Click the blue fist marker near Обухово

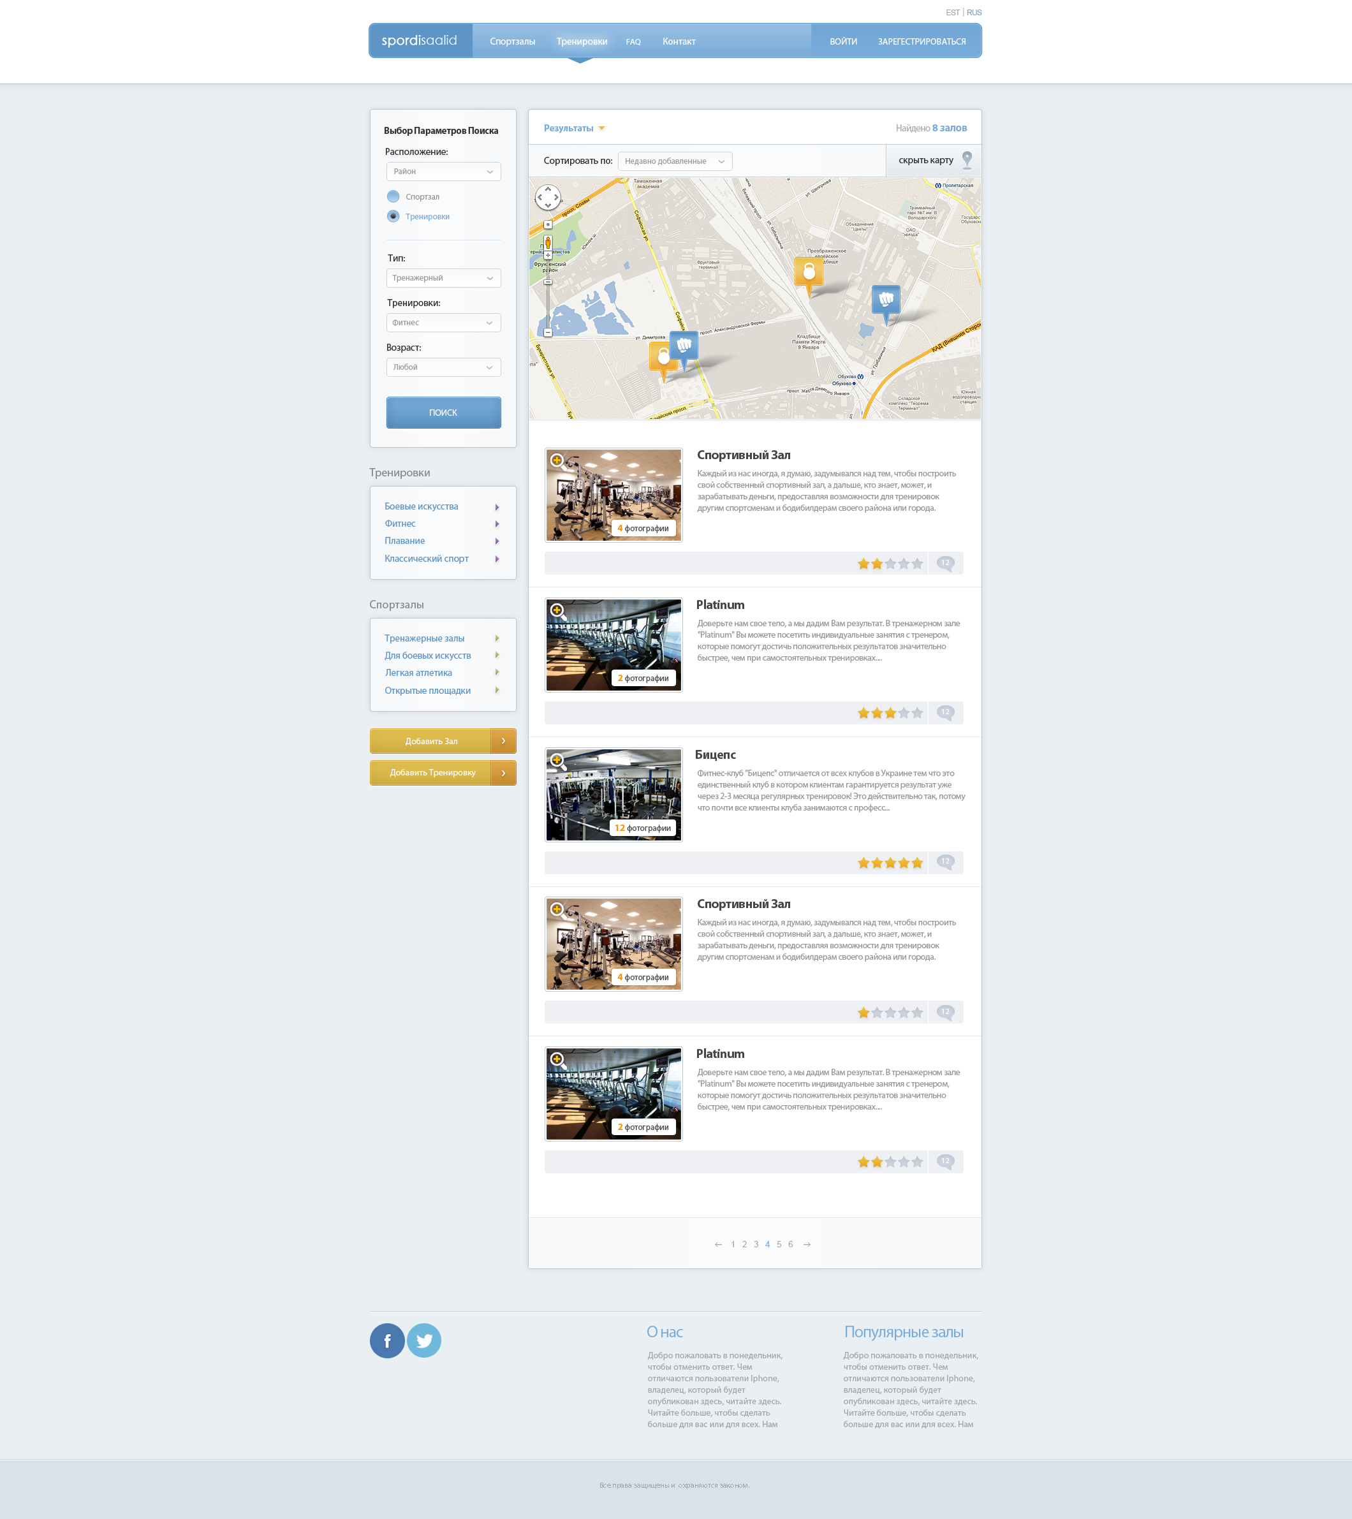tap(885, 303)
